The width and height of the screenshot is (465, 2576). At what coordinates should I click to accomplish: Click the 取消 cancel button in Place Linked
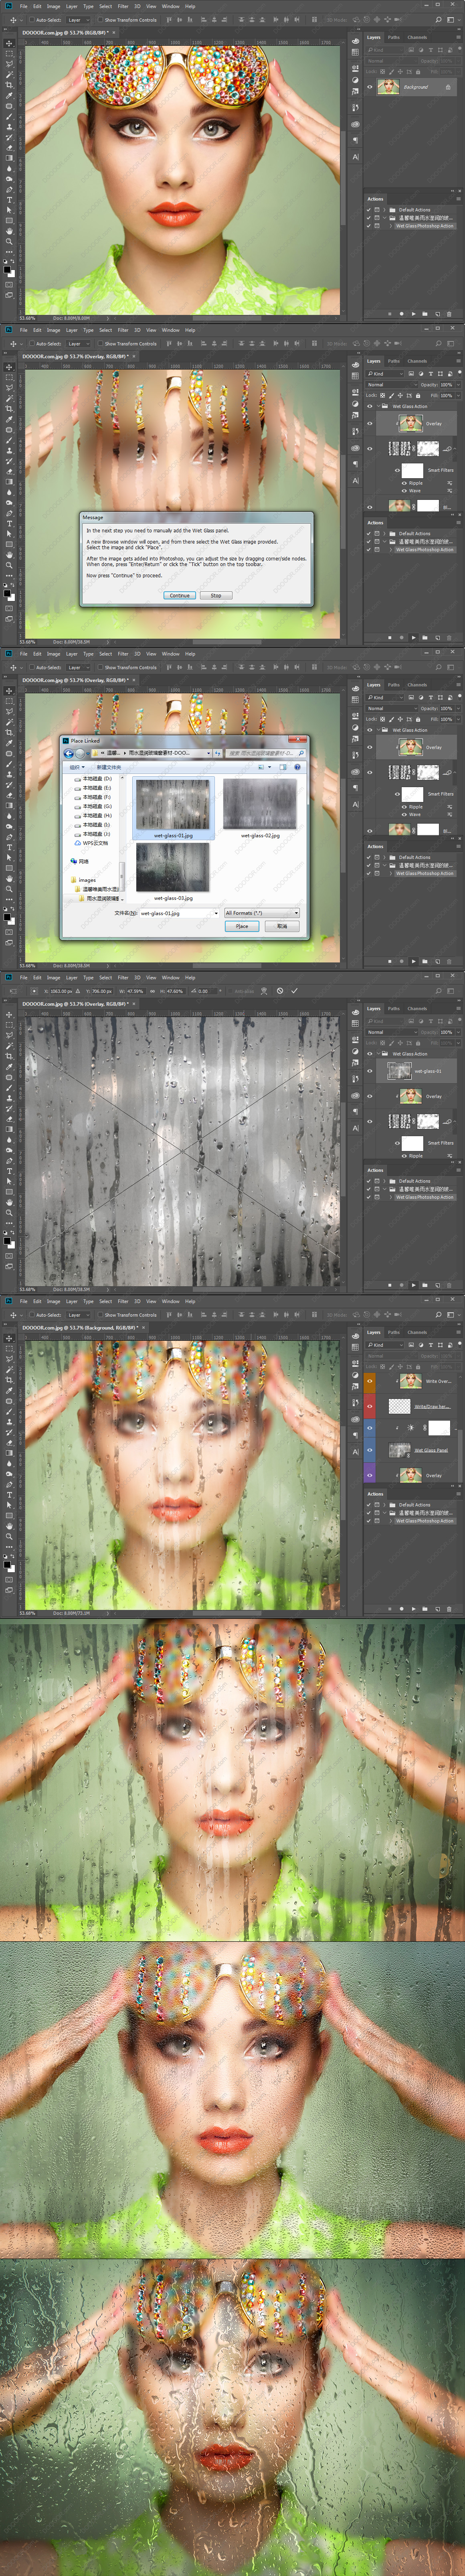point(282,926)
